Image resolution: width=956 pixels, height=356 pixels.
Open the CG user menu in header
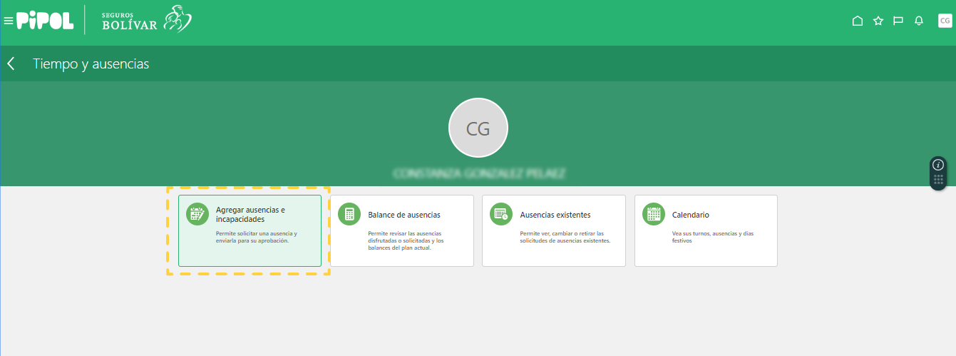coord(945,21)
